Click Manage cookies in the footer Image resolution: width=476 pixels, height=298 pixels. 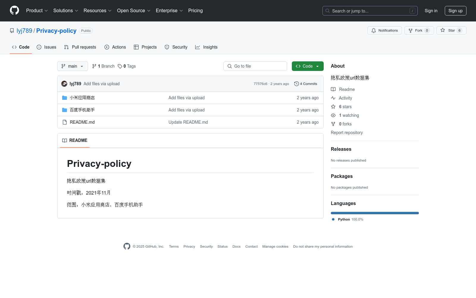coord(275,246)
